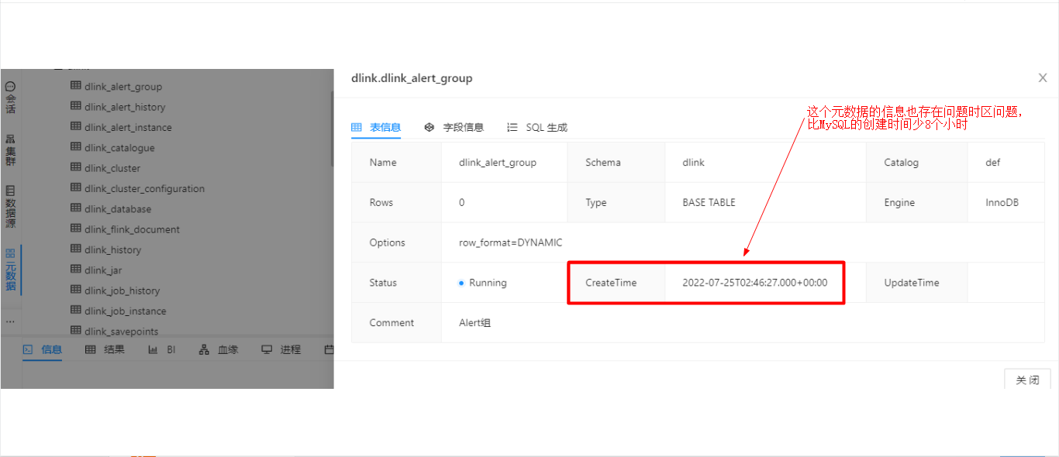Click the CreateTime value 2022-07-25T02:46:27.000+00:00
This screenshot has width=1059, height=457.
[754, 283]
